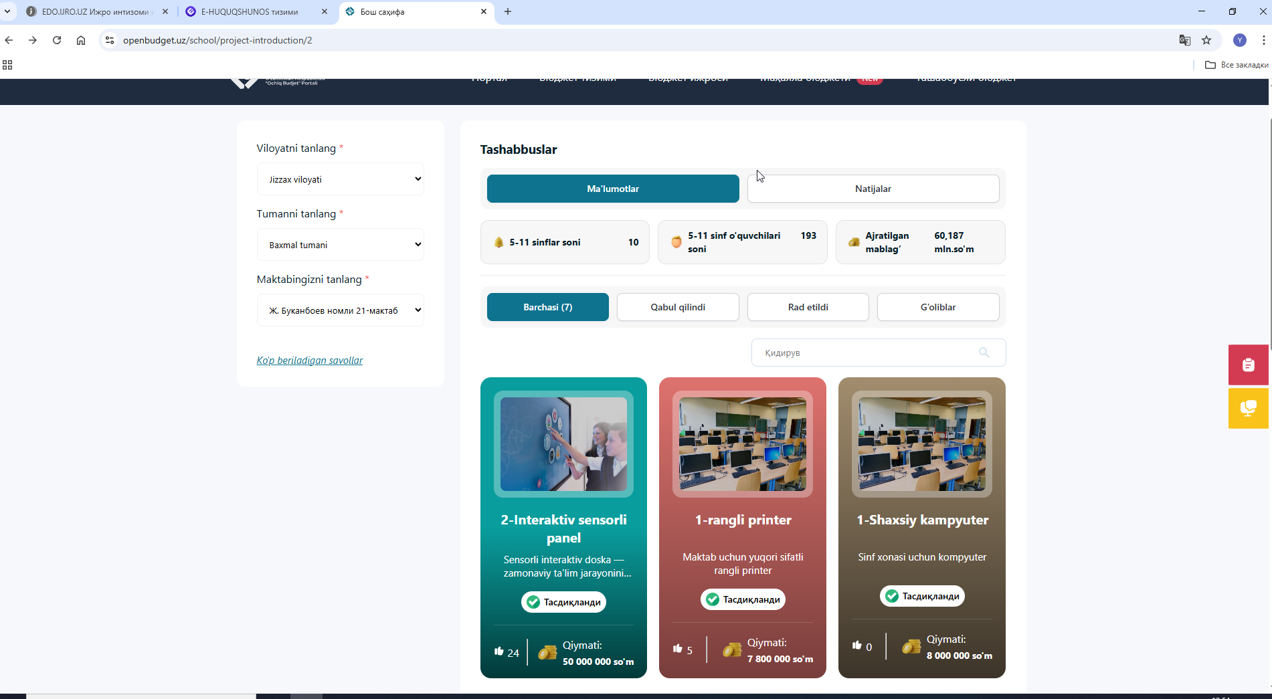Bookmark this page with the star icon
This screenshot has height=699, width=1272.
pos(1206,40)
